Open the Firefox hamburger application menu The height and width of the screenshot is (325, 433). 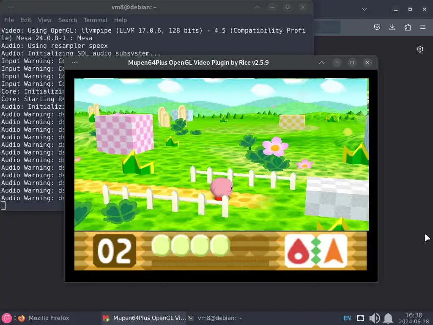(423, 27)
